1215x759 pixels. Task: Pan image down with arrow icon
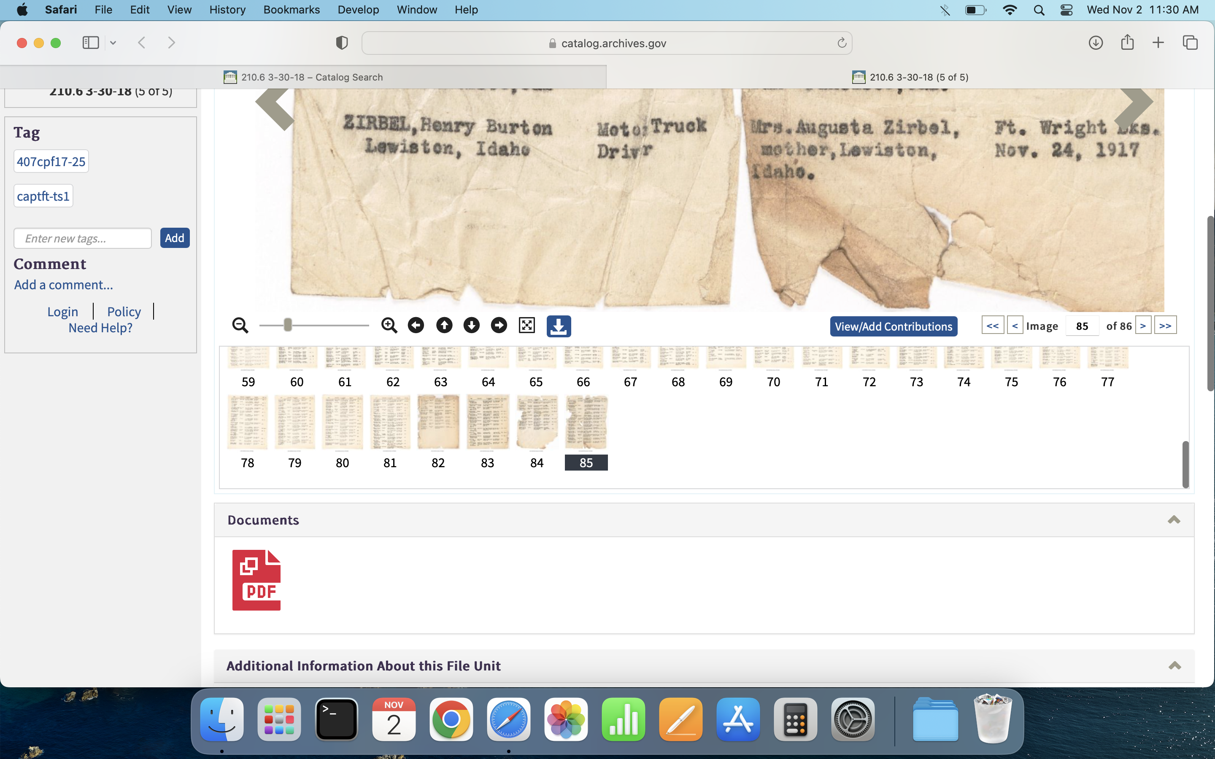tap(471, 325)
